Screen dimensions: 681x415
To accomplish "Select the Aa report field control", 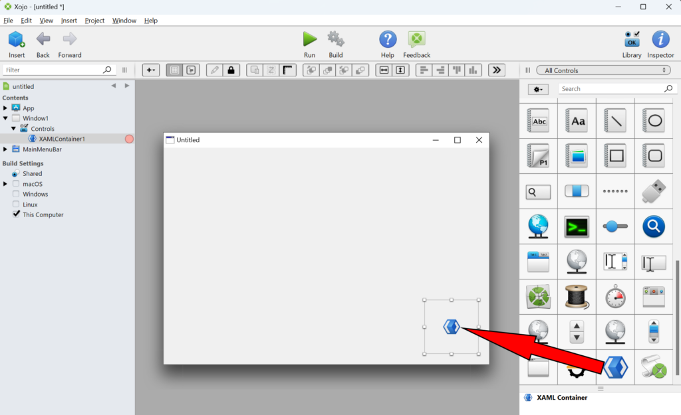I will coord(577,121).
